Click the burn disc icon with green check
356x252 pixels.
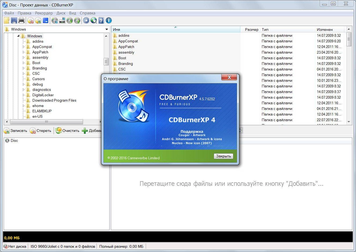click(x=38, y=20)
